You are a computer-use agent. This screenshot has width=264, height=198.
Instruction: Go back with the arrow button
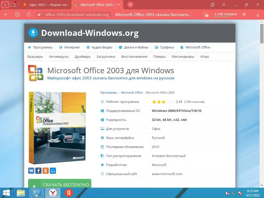pyautogui.click(x=6, y=14)
